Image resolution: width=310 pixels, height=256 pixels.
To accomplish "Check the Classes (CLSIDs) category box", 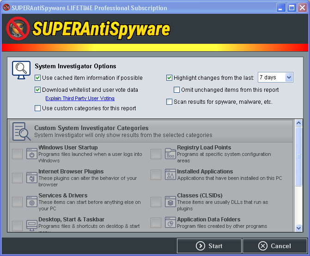I will [156, 202].
